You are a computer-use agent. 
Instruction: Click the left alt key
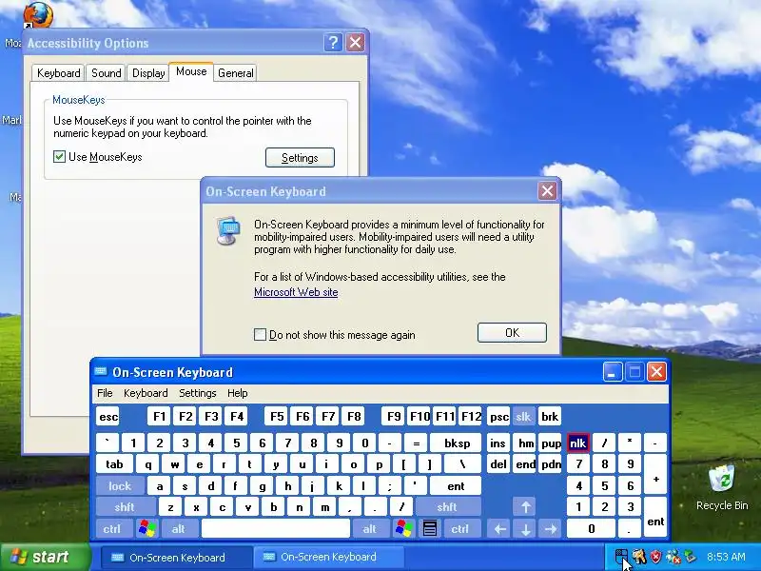(178, 528)
